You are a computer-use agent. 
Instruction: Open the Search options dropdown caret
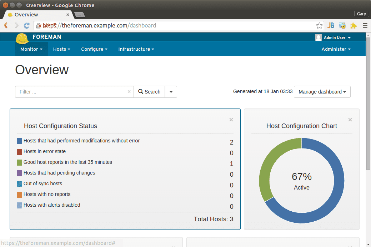pos(171,92)
